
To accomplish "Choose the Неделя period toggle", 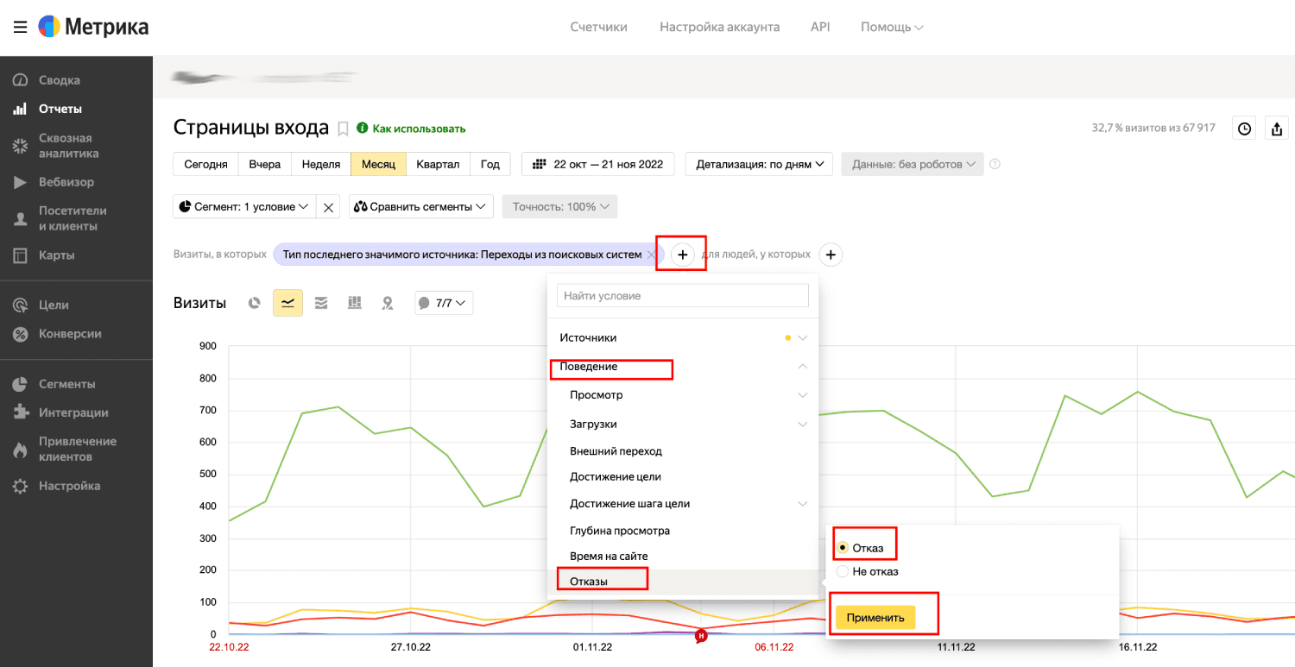I will 320,164.
